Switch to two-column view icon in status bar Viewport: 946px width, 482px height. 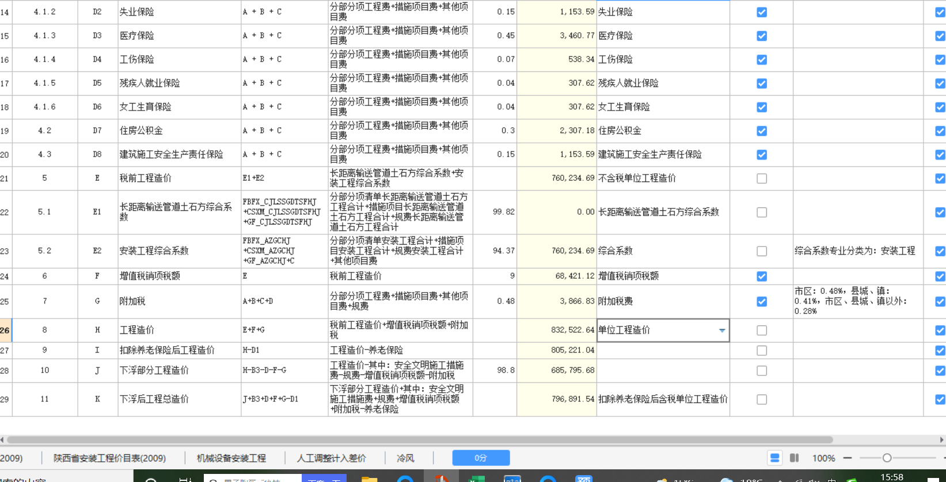click(794, 458)
